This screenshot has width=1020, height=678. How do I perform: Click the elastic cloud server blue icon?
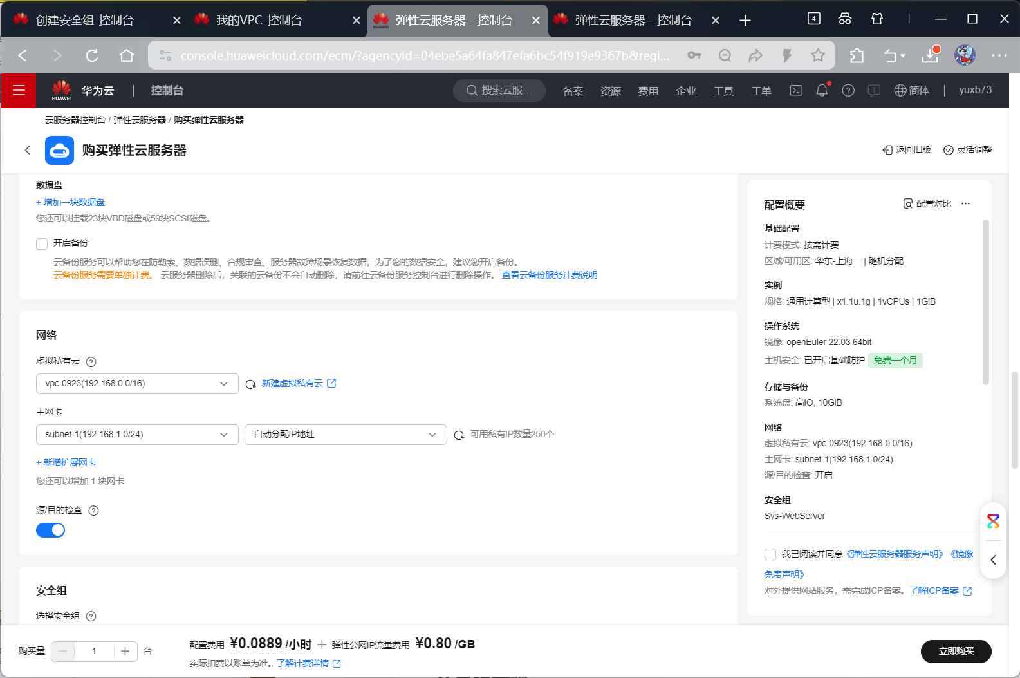[x=59, y=150]
